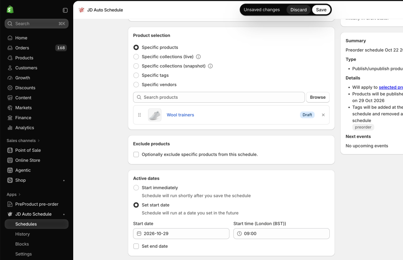The image size is (403, 260).
Task: Click the Browse products button
Action: point(318,98)
